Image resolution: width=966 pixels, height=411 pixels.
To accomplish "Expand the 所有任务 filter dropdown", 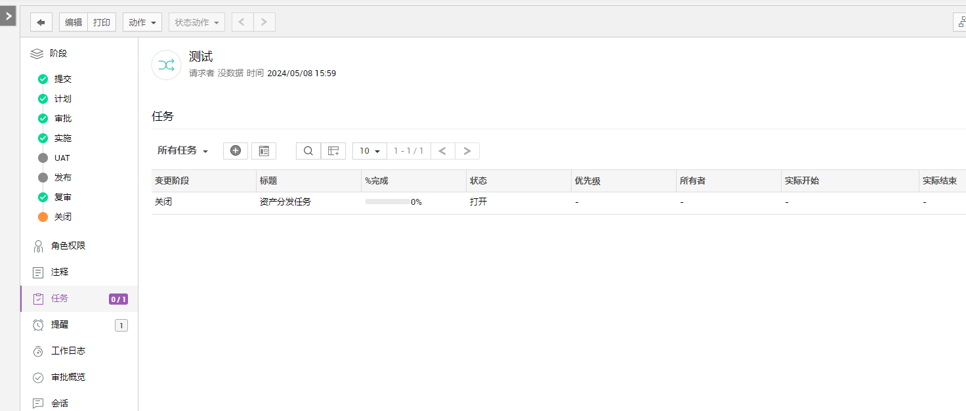I will 182,151.
